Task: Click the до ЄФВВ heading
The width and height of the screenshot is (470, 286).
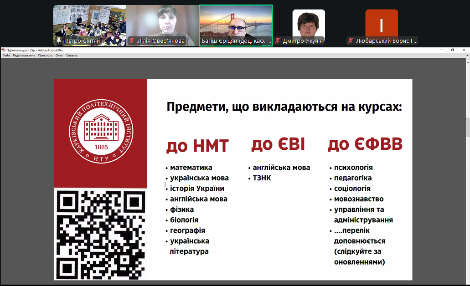Action: tap(365, 144)
